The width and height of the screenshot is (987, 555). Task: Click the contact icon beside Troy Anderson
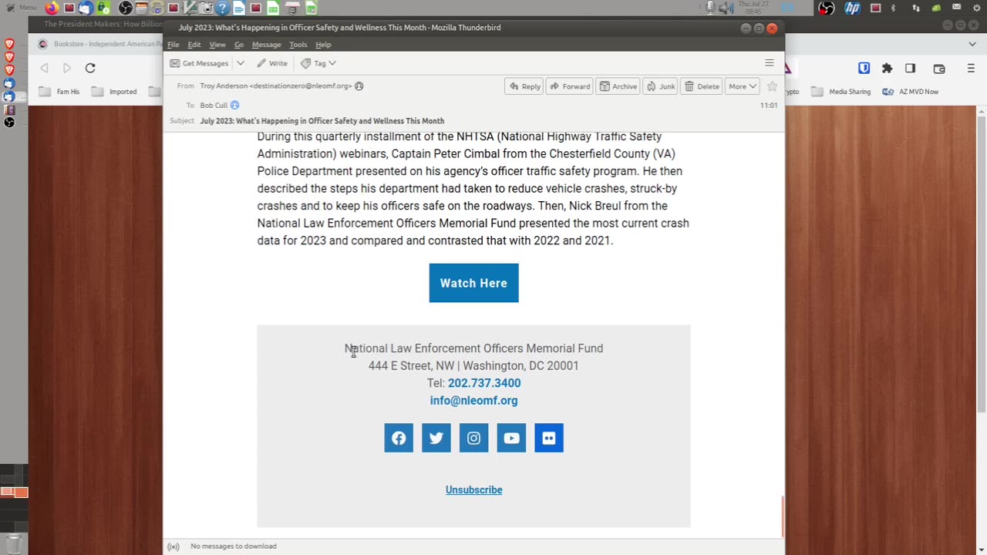pos(359,86)
